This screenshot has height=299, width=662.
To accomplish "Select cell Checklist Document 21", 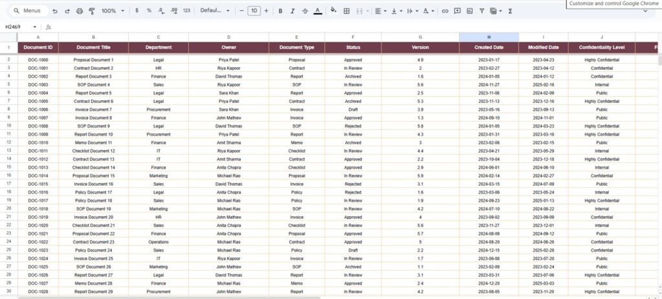I will click(94, 225).
